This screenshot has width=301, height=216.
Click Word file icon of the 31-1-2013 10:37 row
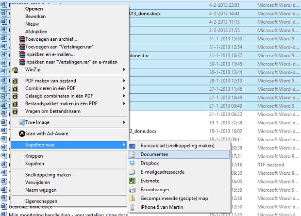pyautogui.click(x=4, y=55)
